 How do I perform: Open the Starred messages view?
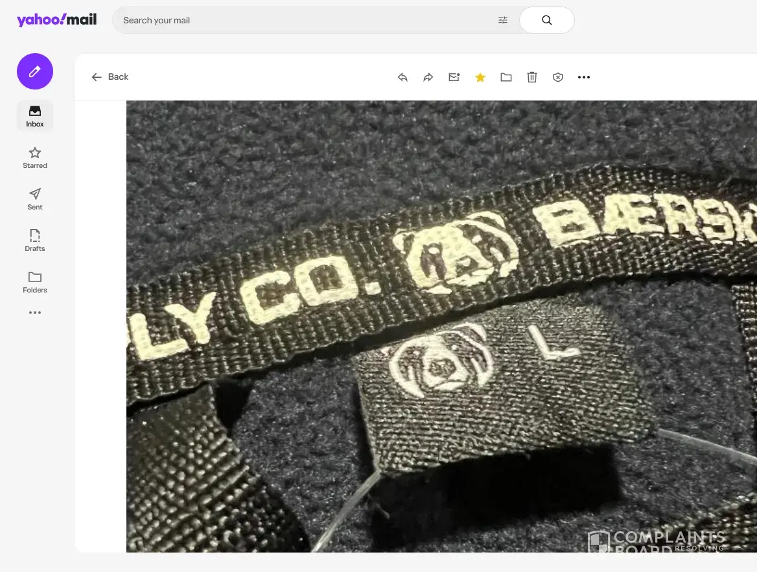(35, 158)
